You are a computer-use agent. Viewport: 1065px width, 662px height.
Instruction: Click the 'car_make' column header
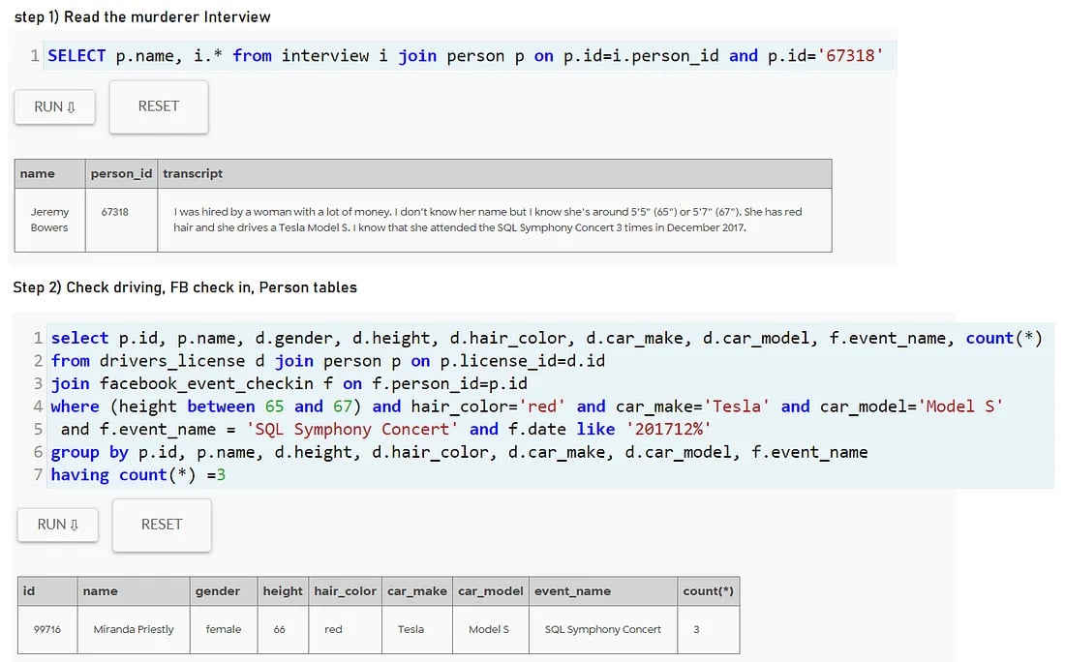[417, 591]
